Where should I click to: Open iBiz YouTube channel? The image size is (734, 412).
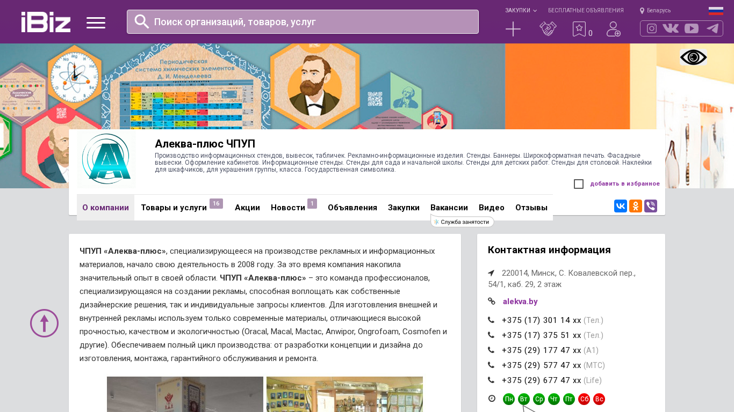click(x=692, y=28)
